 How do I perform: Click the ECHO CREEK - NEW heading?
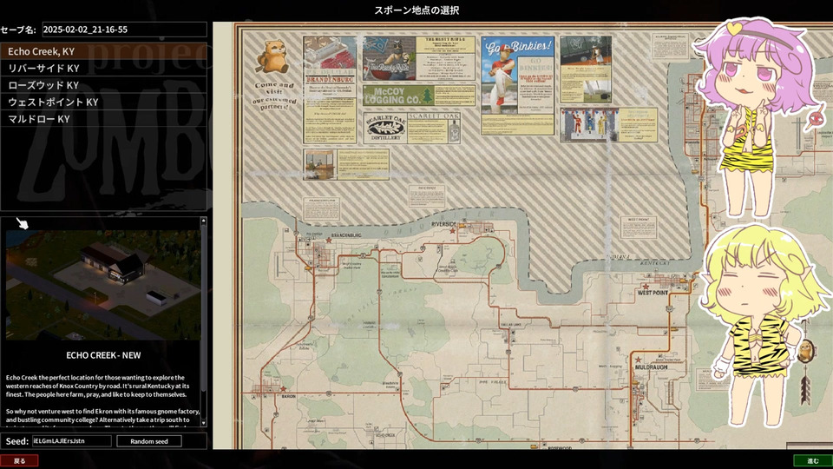point(103,355)
